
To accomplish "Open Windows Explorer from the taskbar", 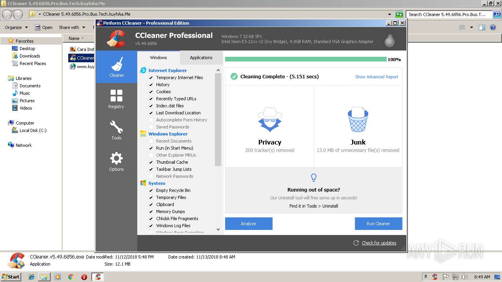I will pos(44,277).
